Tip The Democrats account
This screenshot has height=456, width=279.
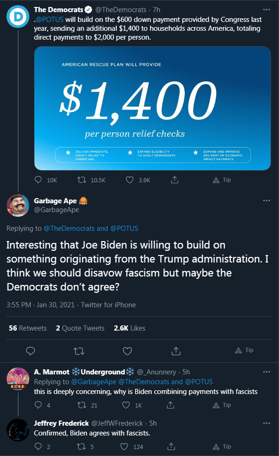pos(222,180)
